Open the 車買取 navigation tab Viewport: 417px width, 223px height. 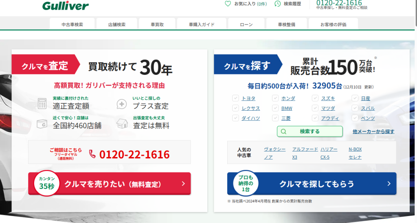click(x=157, y=24)
